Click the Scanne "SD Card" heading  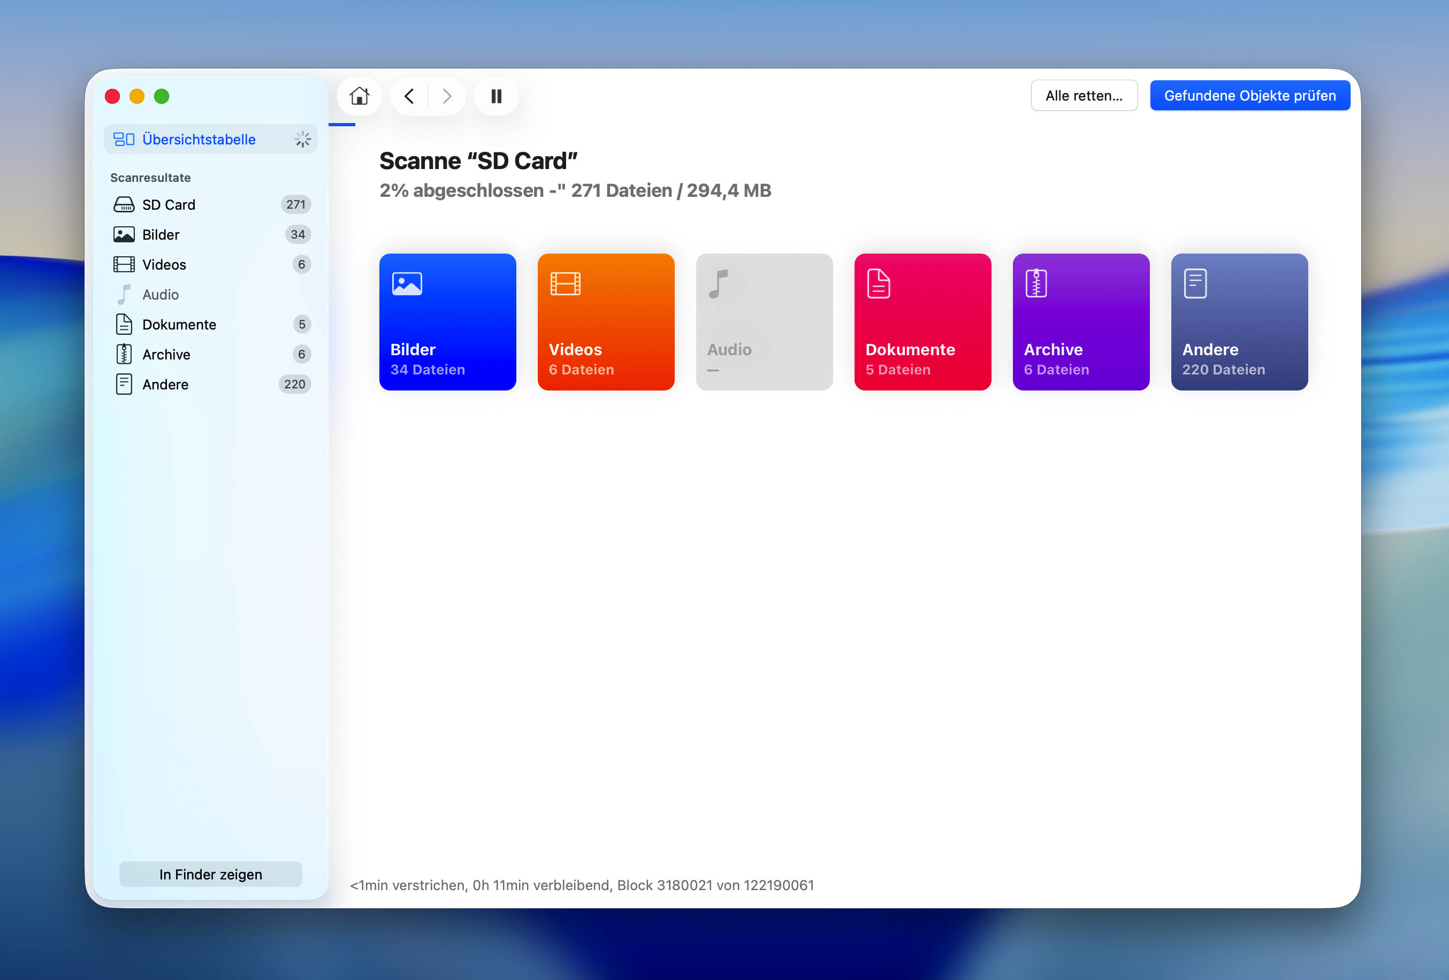(x=478, y=161)
